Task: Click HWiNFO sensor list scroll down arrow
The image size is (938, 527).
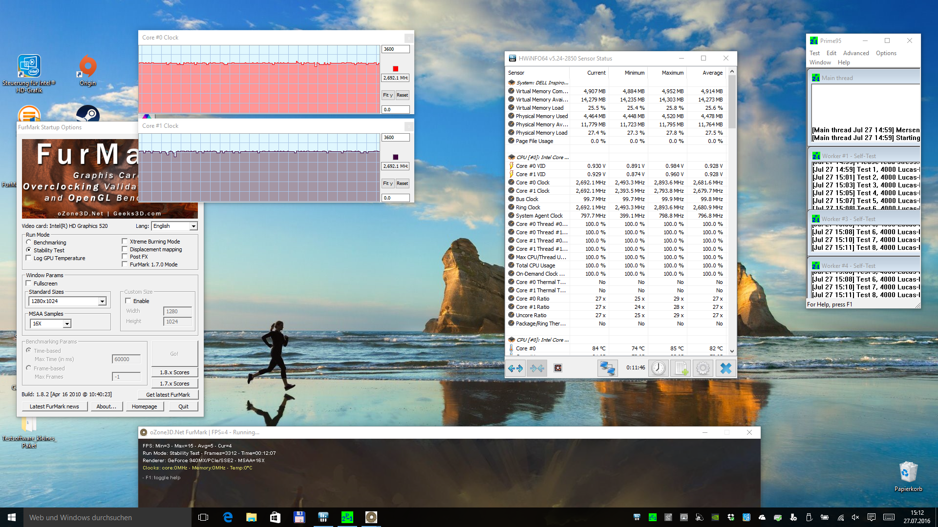Action: click(732, 351)
